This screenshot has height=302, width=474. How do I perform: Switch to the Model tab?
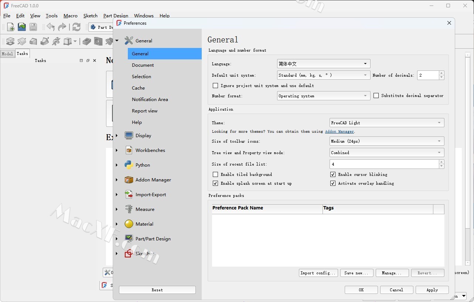[7, 54]
